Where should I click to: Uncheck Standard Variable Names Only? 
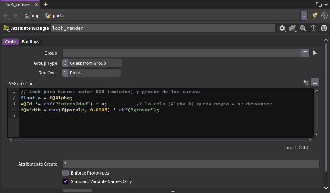[66, 181]
